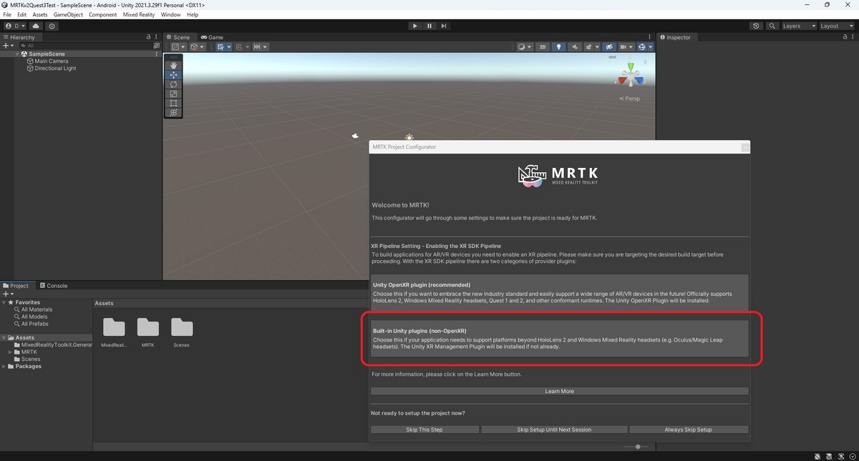The image size is (859, 461).
Task: Click Play button to enter play mode
Action: pyautogui.click(x=414, y=26)
